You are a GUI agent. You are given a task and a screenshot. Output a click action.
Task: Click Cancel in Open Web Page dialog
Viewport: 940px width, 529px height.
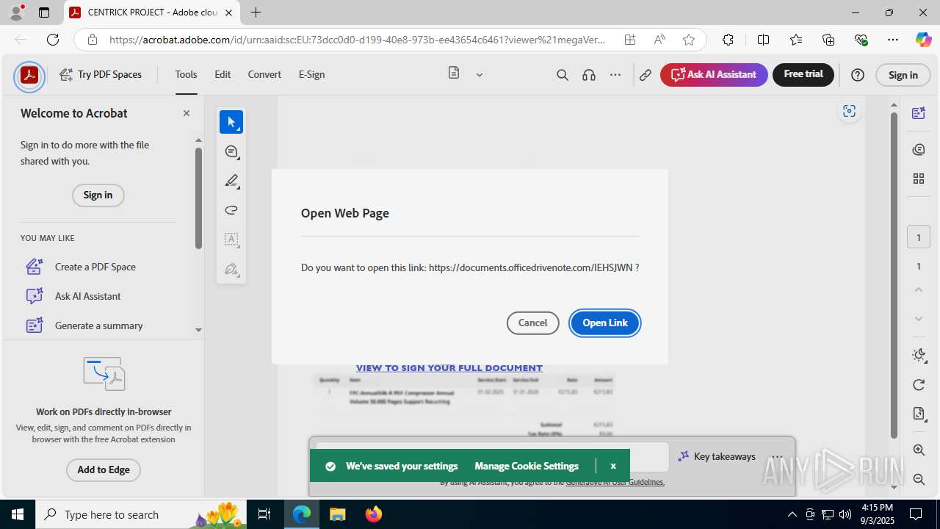pos(532,323)
